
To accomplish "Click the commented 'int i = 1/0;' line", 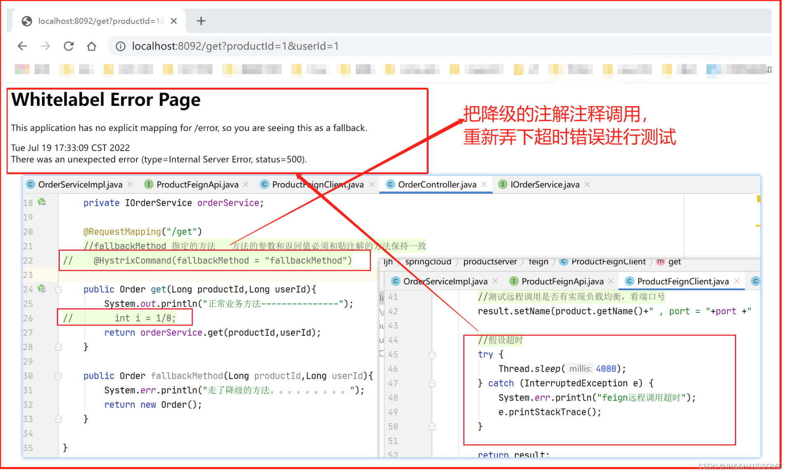I will [119, 318].
